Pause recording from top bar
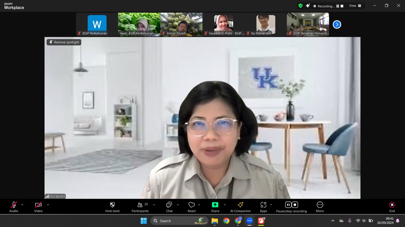The width and height of the screenshot is (405, 227). [338, 6]
